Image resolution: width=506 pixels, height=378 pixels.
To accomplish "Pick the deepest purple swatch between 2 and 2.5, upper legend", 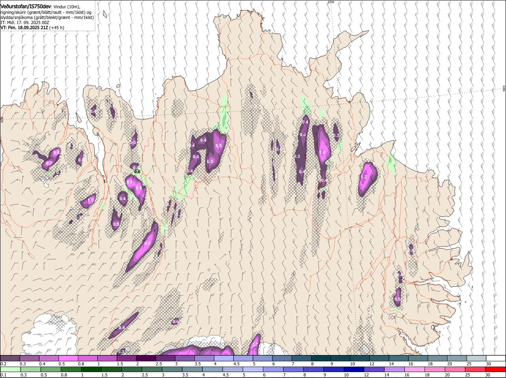I will coord(146,358).
